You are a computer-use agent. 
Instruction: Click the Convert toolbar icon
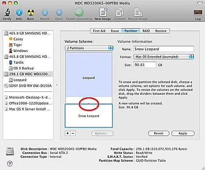pyautogui.click(x=119, y=12)
